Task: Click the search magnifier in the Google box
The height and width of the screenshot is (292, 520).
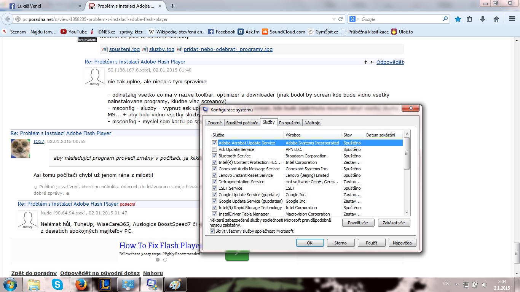Action: pos(445,19)
